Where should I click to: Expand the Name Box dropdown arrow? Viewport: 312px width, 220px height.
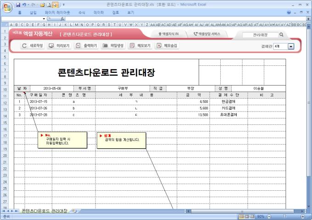click(44, 19)
